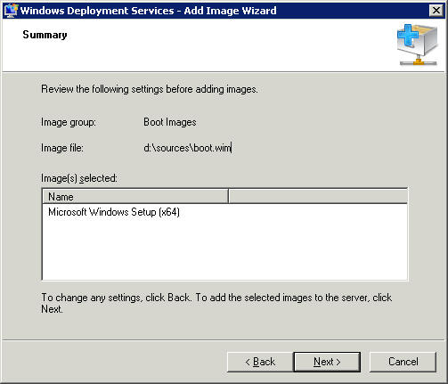Screen dimensions: 448x384
Task: Click the Image group label
Action: point(69,122)
